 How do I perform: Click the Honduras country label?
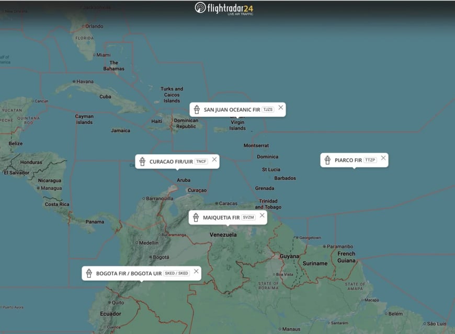(31, 162)
